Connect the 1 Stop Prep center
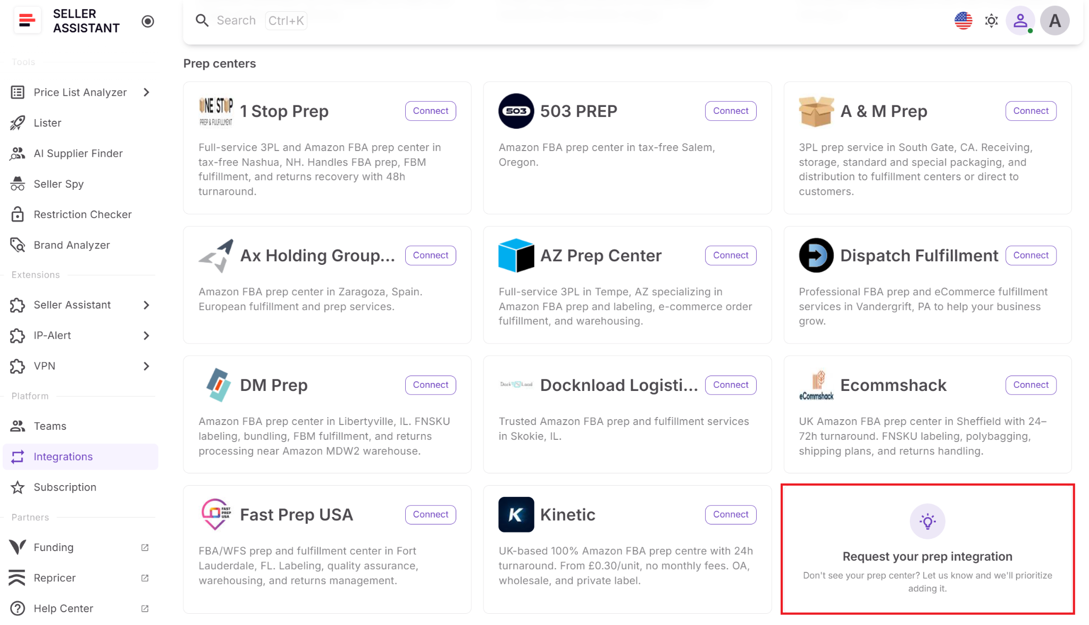Image resolution: width=1089 pixels, height=625 pixels. tap(430, 111)
